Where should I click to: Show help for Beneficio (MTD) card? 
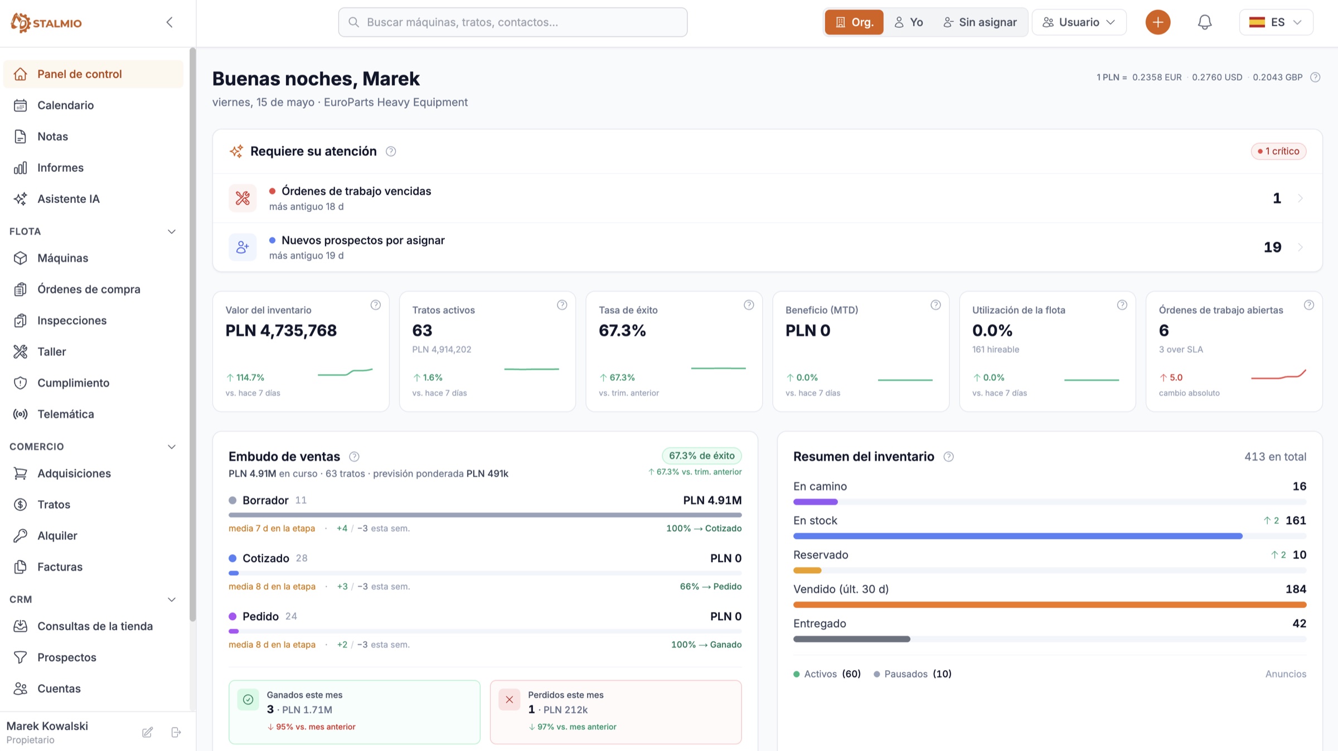(x=935, y=305)
